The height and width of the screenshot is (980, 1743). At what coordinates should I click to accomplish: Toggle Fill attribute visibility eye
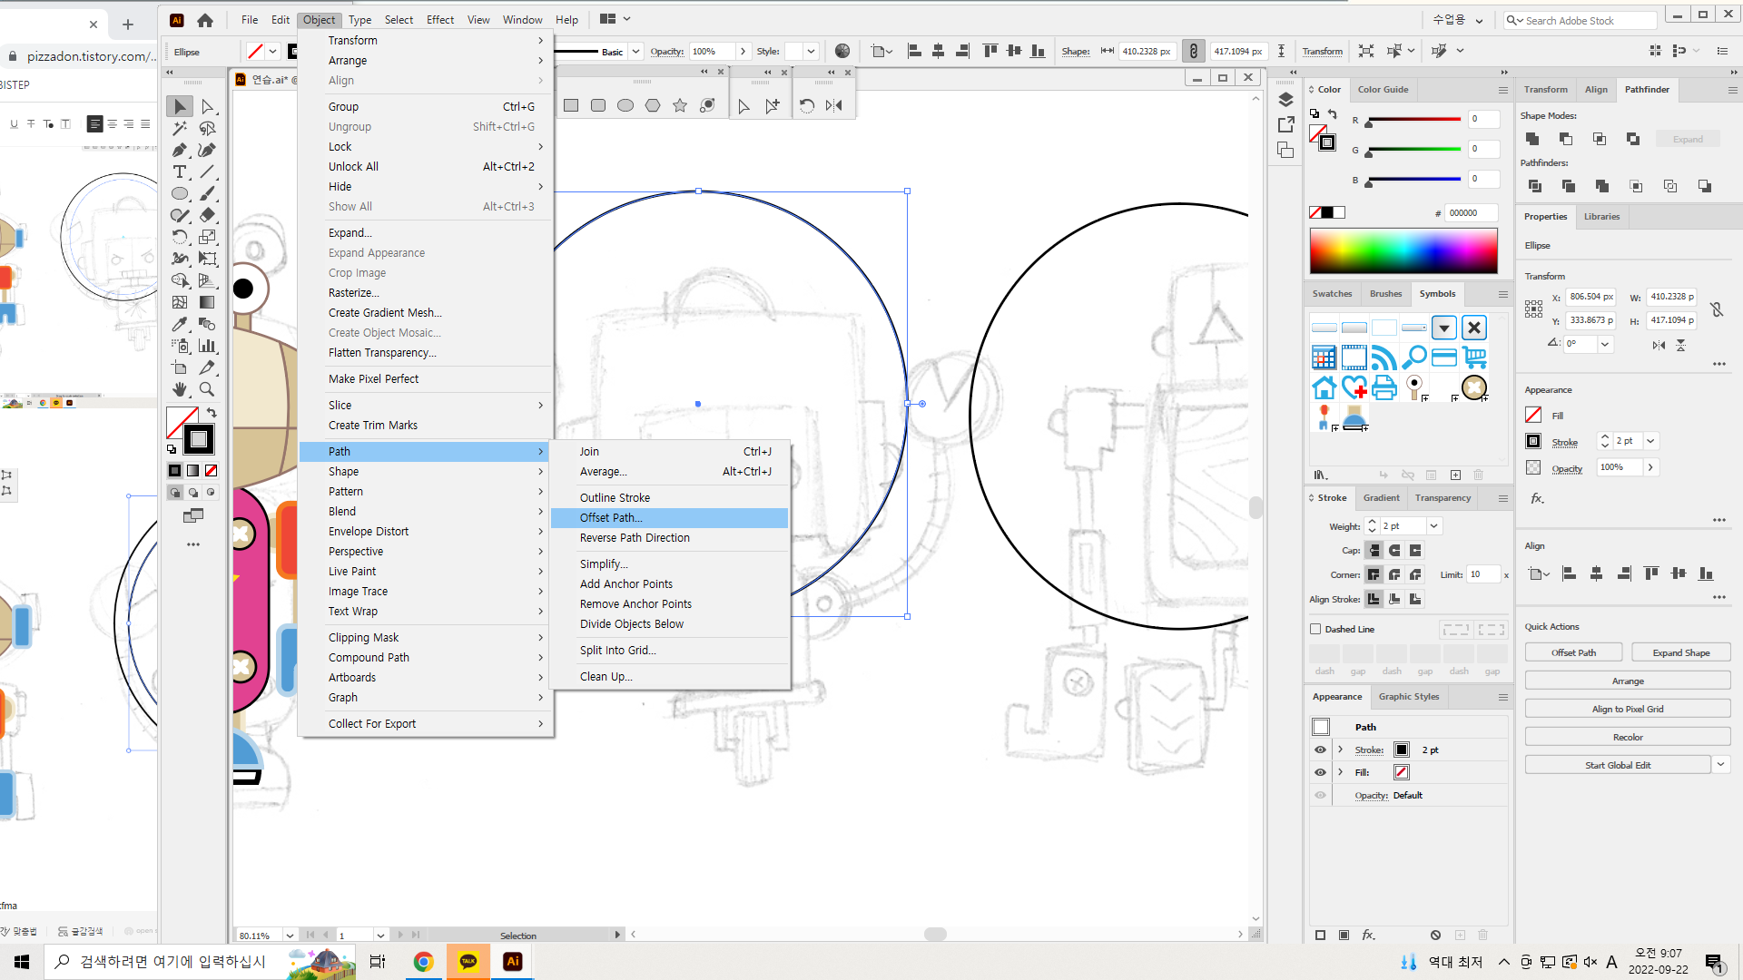1320,772
